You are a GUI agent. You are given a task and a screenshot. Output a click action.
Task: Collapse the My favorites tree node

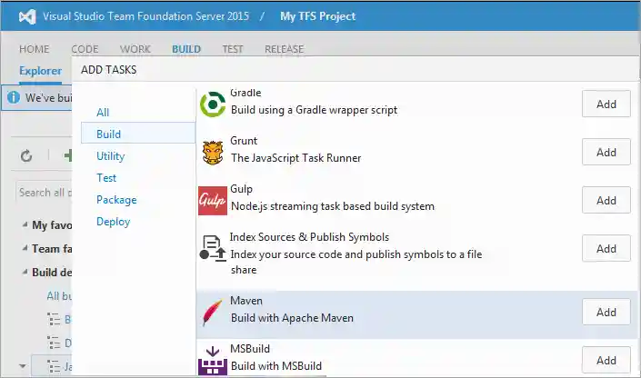pyautogui.click(x=25, y=224)
